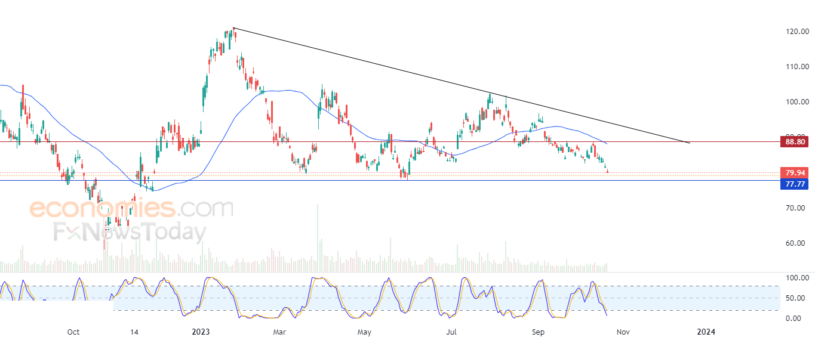Click the Sep label on time axis
This screenshot has width=815, height=340.
tap(538, 332)
